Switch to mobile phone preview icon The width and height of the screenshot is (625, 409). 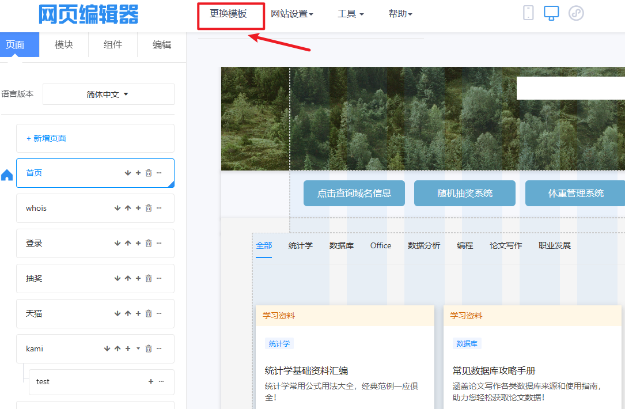pyautogui.click(x=528, y=13)
